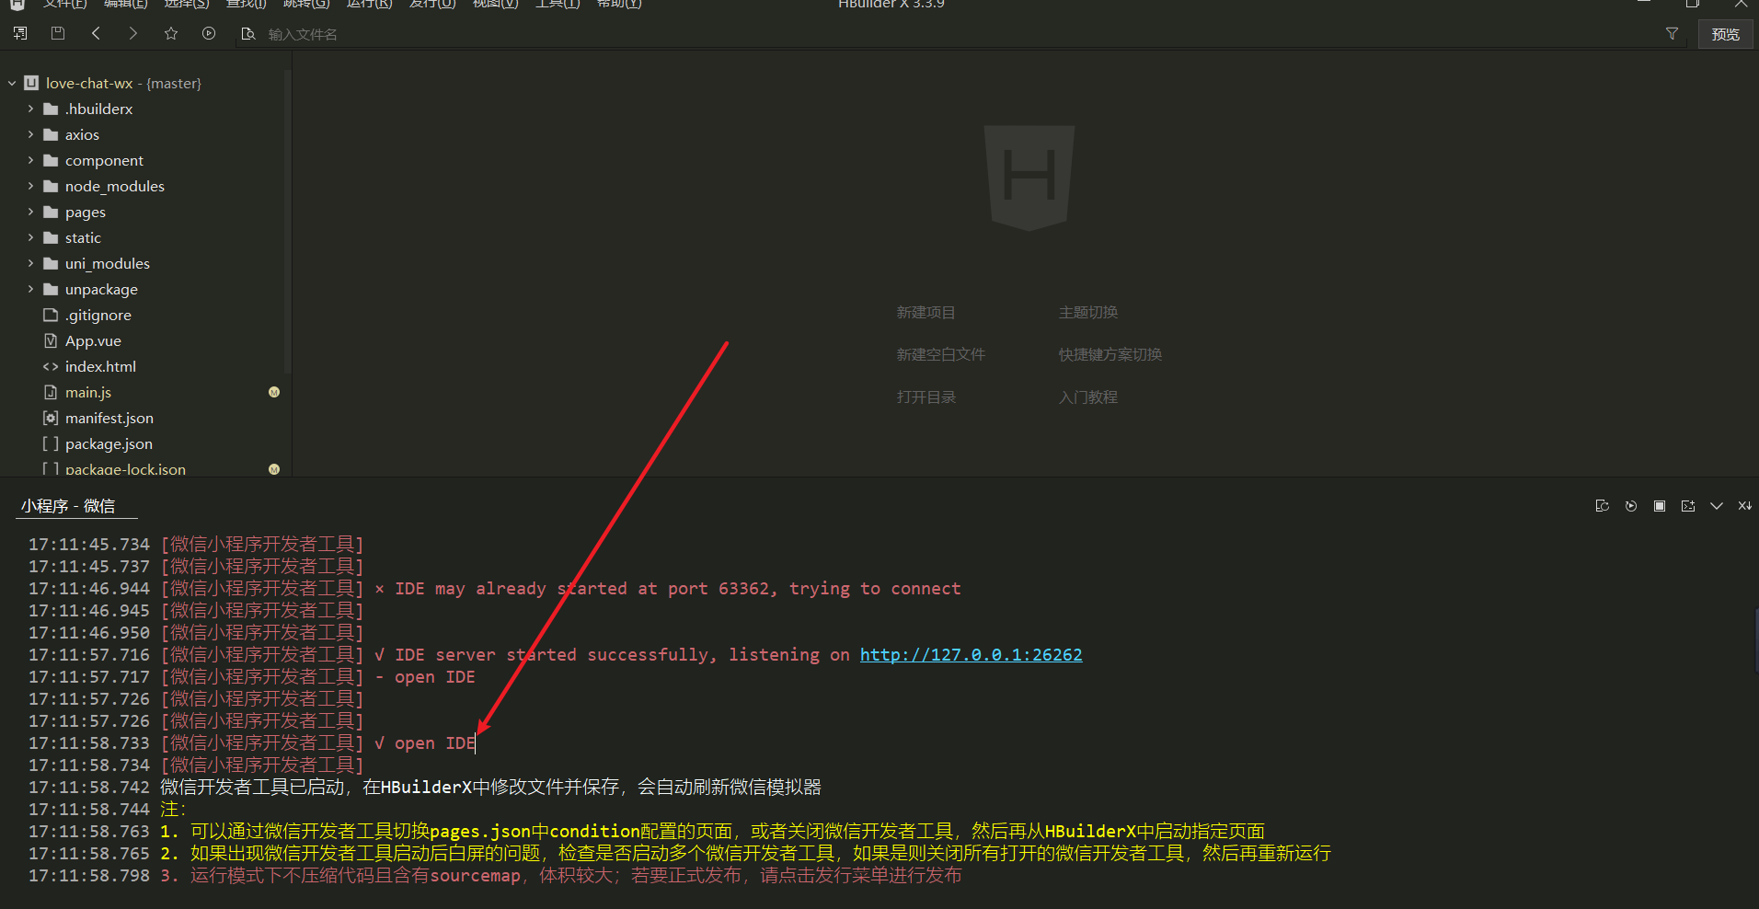
Task: Open the 文件(F) menu
Action: (x=64, y=5)
